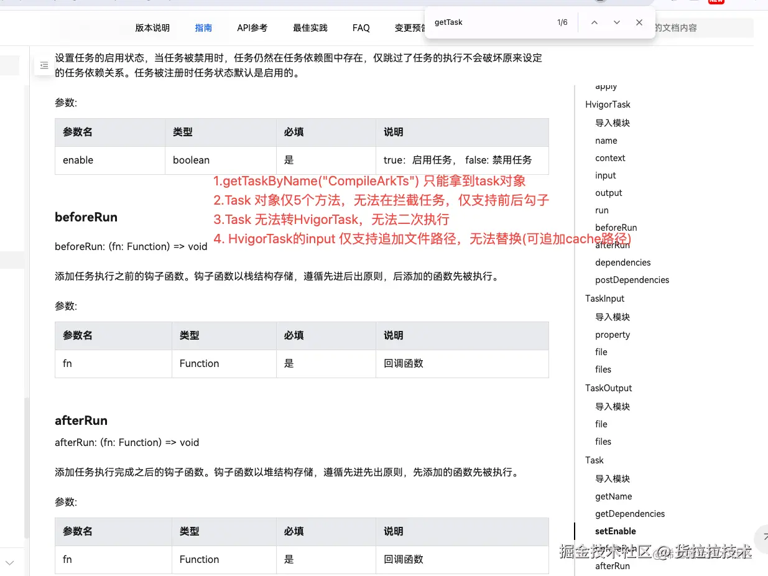The width and height of the screenshot is (768, 576).
Task: Select setEnable in outline
Action: pyautogui.click(x=616, y=531)
